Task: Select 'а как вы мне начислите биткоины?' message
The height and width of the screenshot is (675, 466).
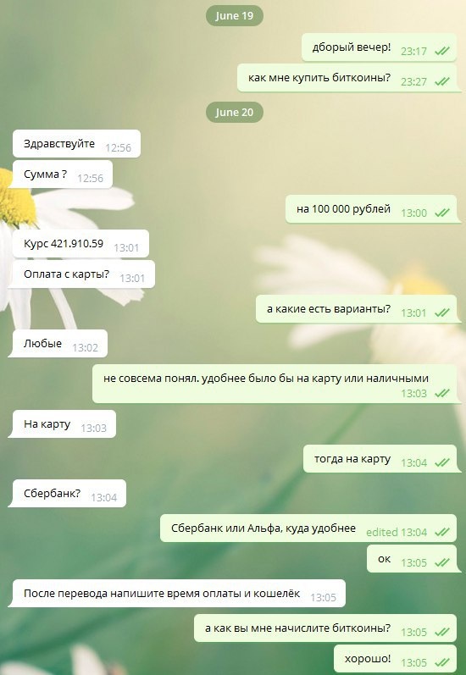Action: click(325, 628)
